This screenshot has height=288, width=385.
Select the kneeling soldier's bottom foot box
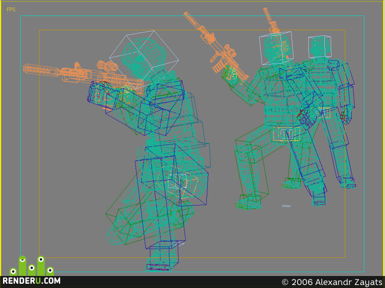pos(162,256)
